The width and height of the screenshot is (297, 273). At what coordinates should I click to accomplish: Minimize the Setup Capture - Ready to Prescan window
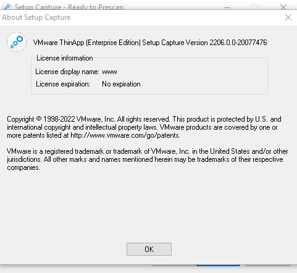point(227,7)
